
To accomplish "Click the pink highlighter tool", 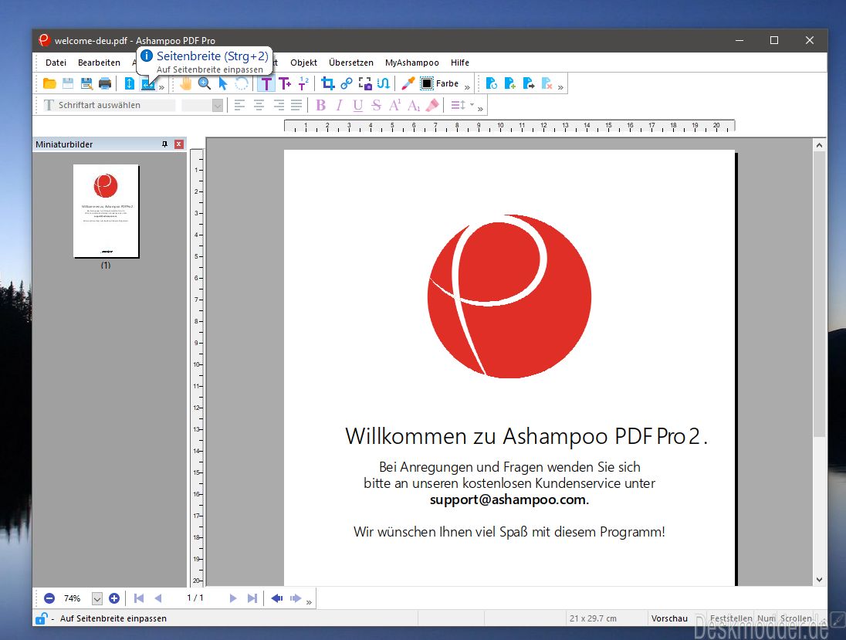I will pyautogui.click(x=432, y=105).
